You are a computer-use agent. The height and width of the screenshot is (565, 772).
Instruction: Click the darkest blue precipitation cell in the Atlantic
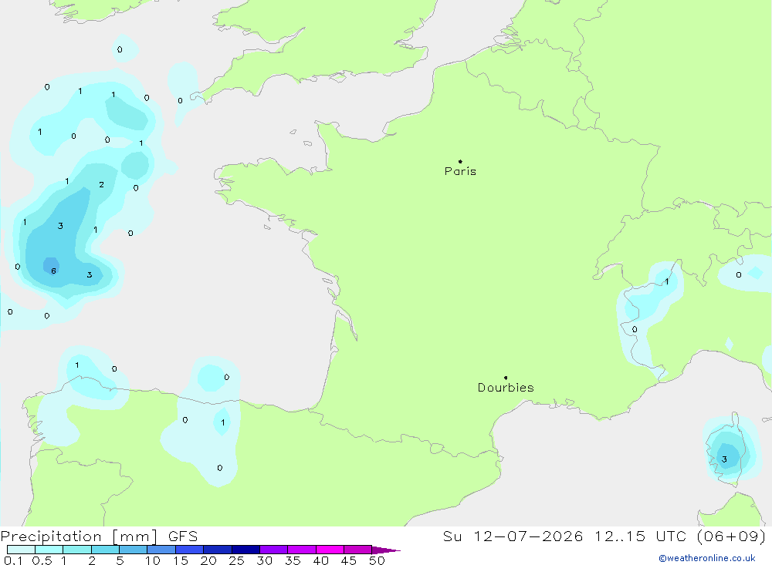[51, 266]
